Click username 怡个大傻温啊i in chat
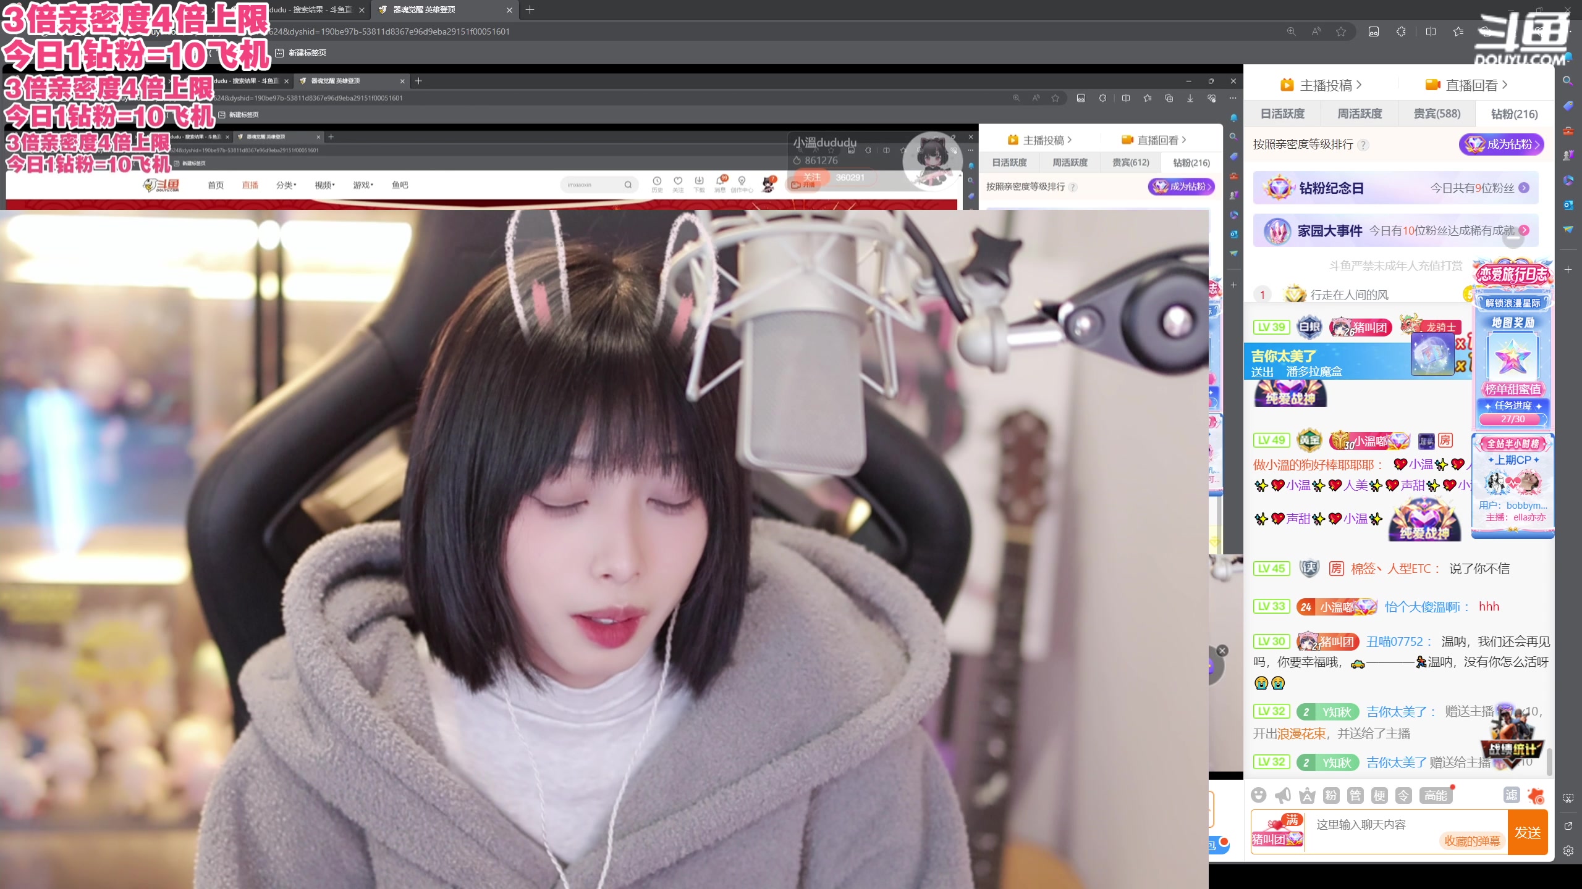This screenshot has height=889, width=1582. (x=1423, y=607)
